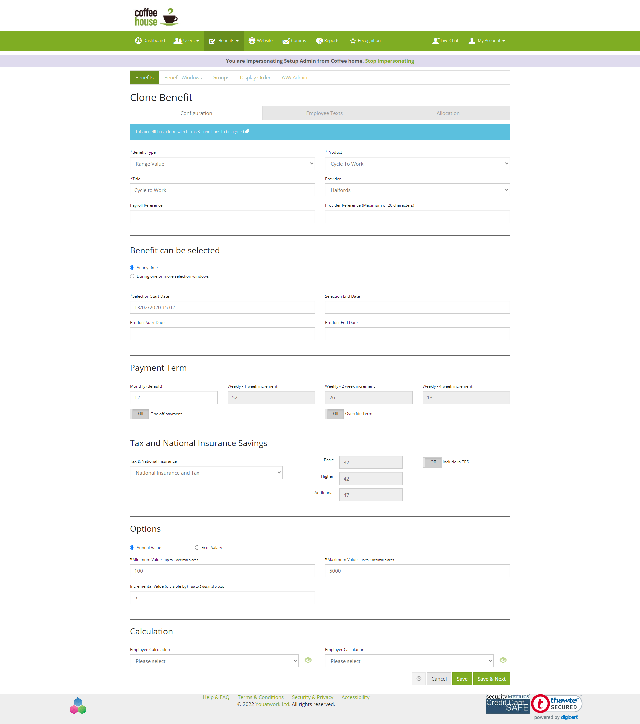Open Reports from the navigation bar
The width and height of the screenshot is (640, 724).
click(x=328, y=41)
